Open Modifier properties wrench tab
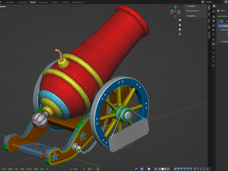This screenshot has width=228, height=171. [x=213, y=44]
